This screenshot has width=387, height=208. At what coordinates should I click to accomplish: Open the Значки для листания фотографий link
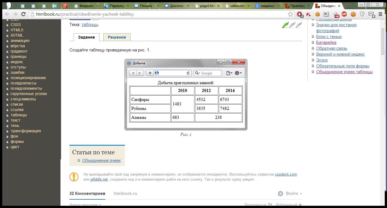(x=336, y=28)
